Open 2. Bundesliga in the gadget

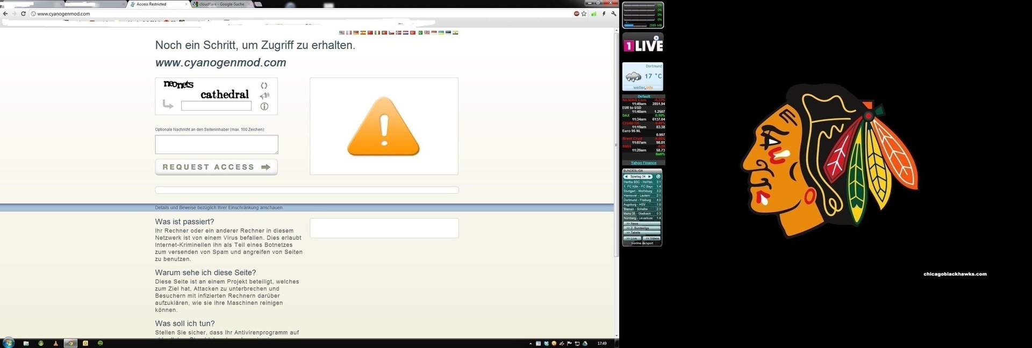[642, 228]
